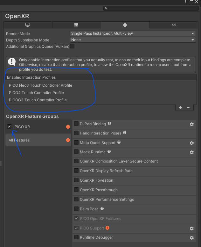Open Mock Runtime help icon

[109, 151]
